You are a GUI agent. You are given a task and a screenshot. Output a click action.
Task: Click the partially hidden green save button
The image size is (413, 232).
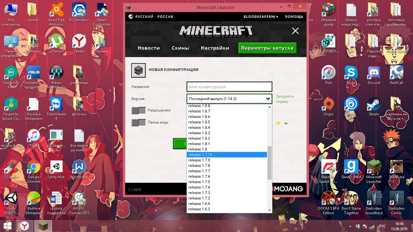pos(180,144)
